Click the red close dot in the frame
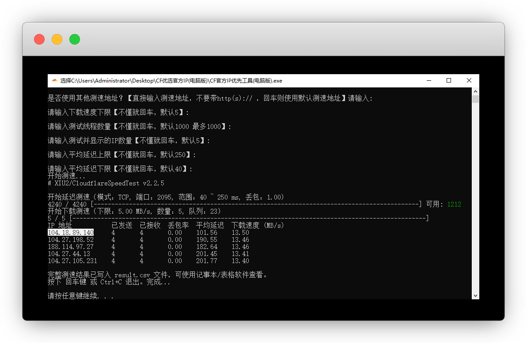The image size is (527, 343). pos(39,39)
